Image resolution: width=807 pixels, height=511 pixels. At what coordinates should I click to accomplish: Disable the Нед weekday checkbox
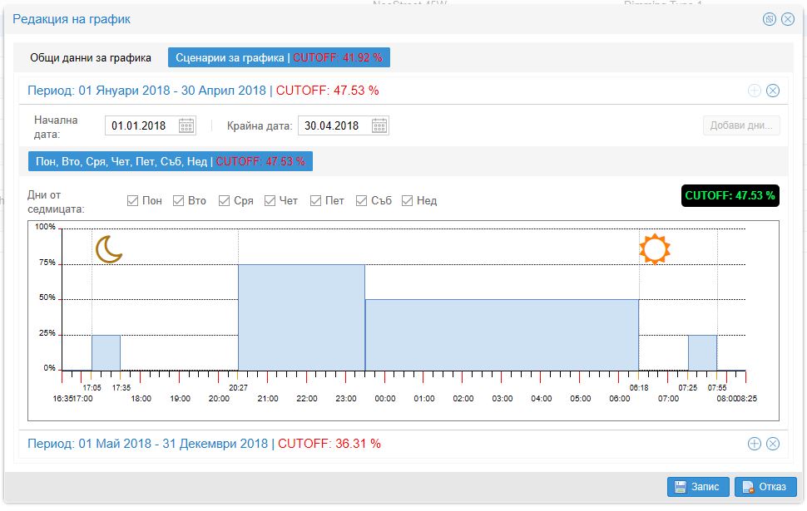click(407, 200)
